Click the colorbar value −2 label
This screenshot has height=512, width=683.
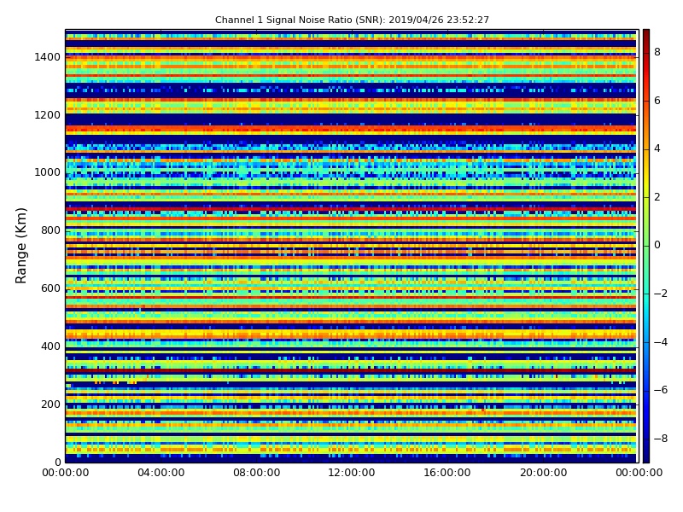(x=661, y=294)
